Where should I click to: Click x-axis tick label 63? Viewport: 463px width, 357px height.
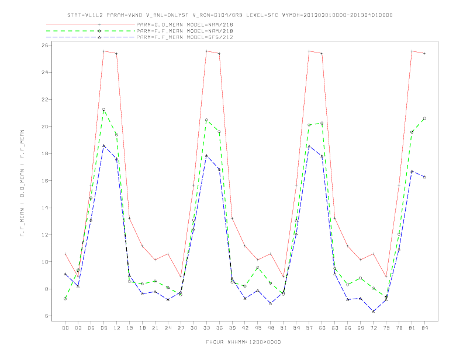coord(335,328)
